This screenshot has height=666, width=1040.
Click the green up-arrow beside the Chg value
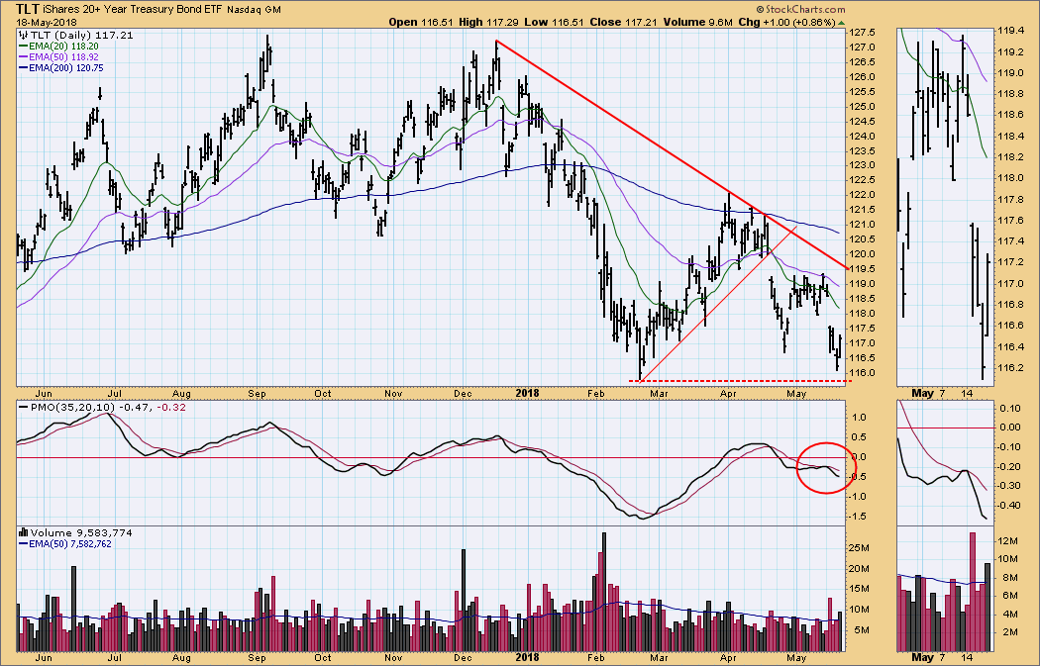(842, 23)
